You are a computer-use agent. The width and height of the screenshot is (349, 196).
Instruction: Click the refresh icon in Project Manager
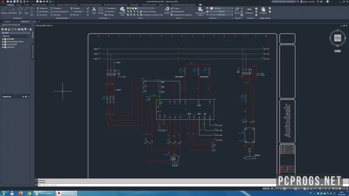[13, 29]
